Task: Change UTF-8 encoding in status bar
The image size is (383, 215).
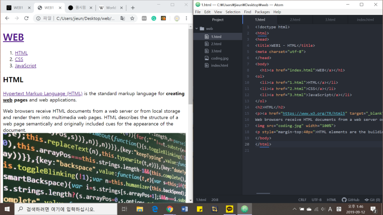Action: (317, 200)
